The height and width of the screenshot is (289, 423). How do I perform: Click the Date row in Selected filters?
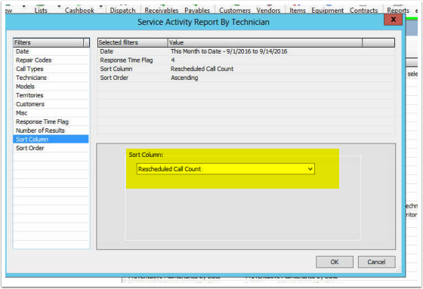246,51
